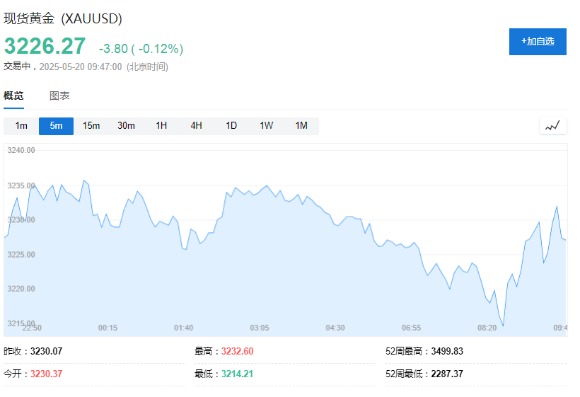
Task: Open the chart style line icon
Action: pyautogui.click(x=552, y=126)
